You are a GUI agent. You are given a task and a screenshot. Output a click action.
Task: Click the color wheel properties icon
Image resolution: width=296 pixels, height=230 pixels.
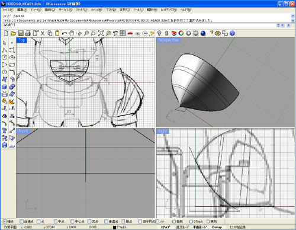(181, 33)
